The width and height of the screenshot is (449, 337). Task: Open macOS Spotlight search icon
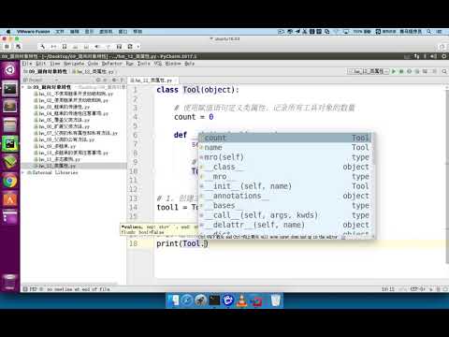click(429, 32)
